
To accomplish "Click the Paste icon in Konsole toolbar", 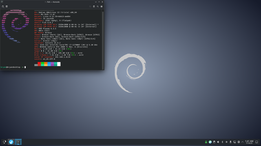I will coord(94,6).
